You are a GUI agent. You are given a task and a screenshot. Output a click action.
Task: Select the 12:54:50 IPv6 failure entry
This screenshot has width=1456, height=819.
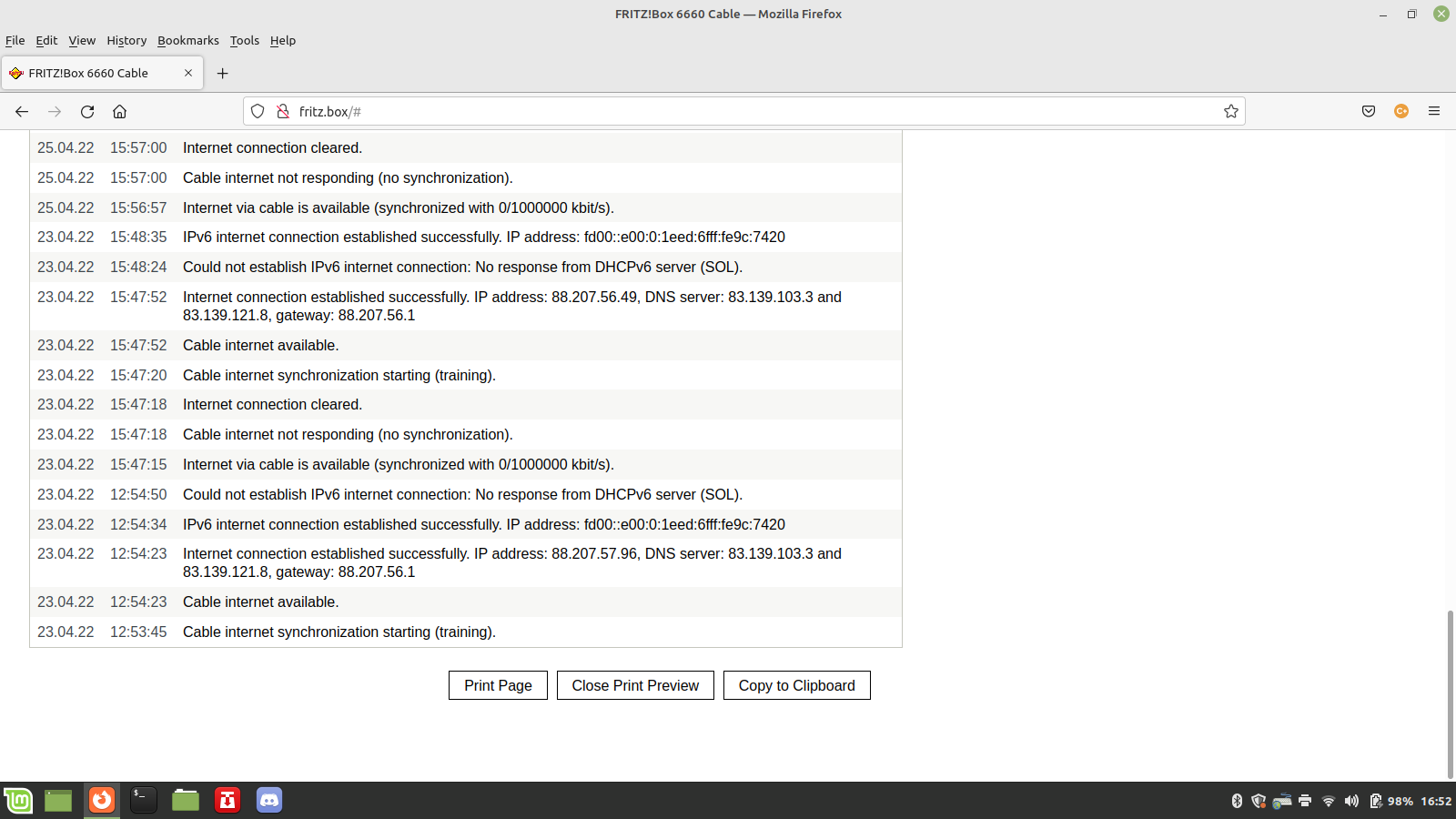point(466,494)
